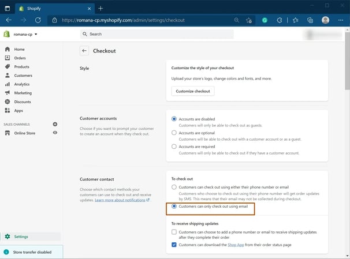Open Collections icon in toolbar
The width and height of the screenshot is (350, 259).
[310, 20]
